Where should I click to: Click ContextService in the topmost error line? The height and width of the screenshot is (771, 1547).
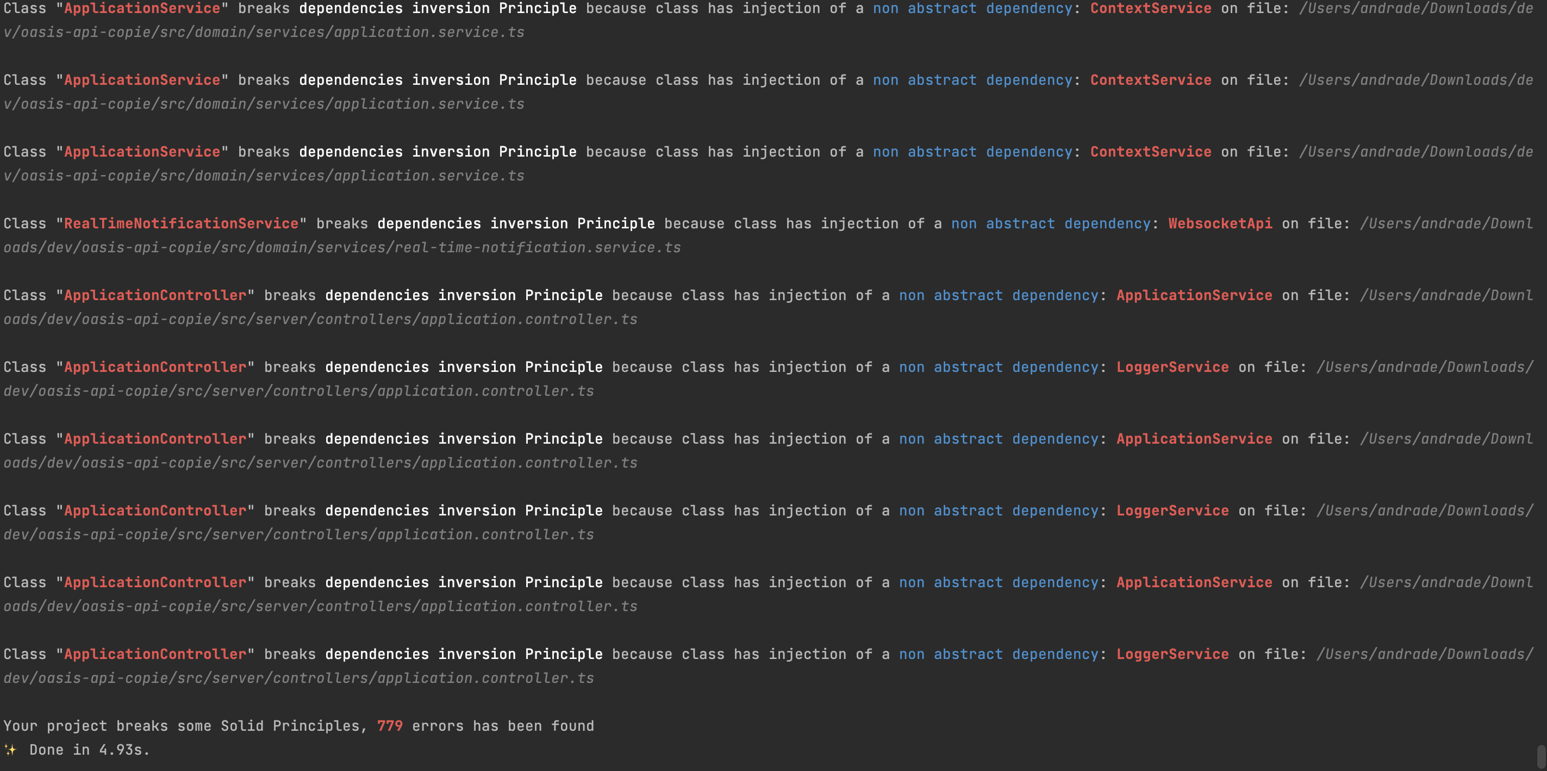point(1151,8)
